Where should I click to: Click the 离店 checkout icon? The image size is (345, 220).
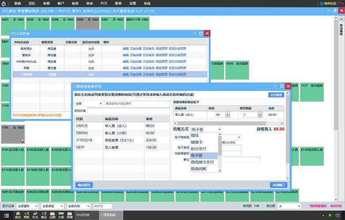tap(44, 215)
